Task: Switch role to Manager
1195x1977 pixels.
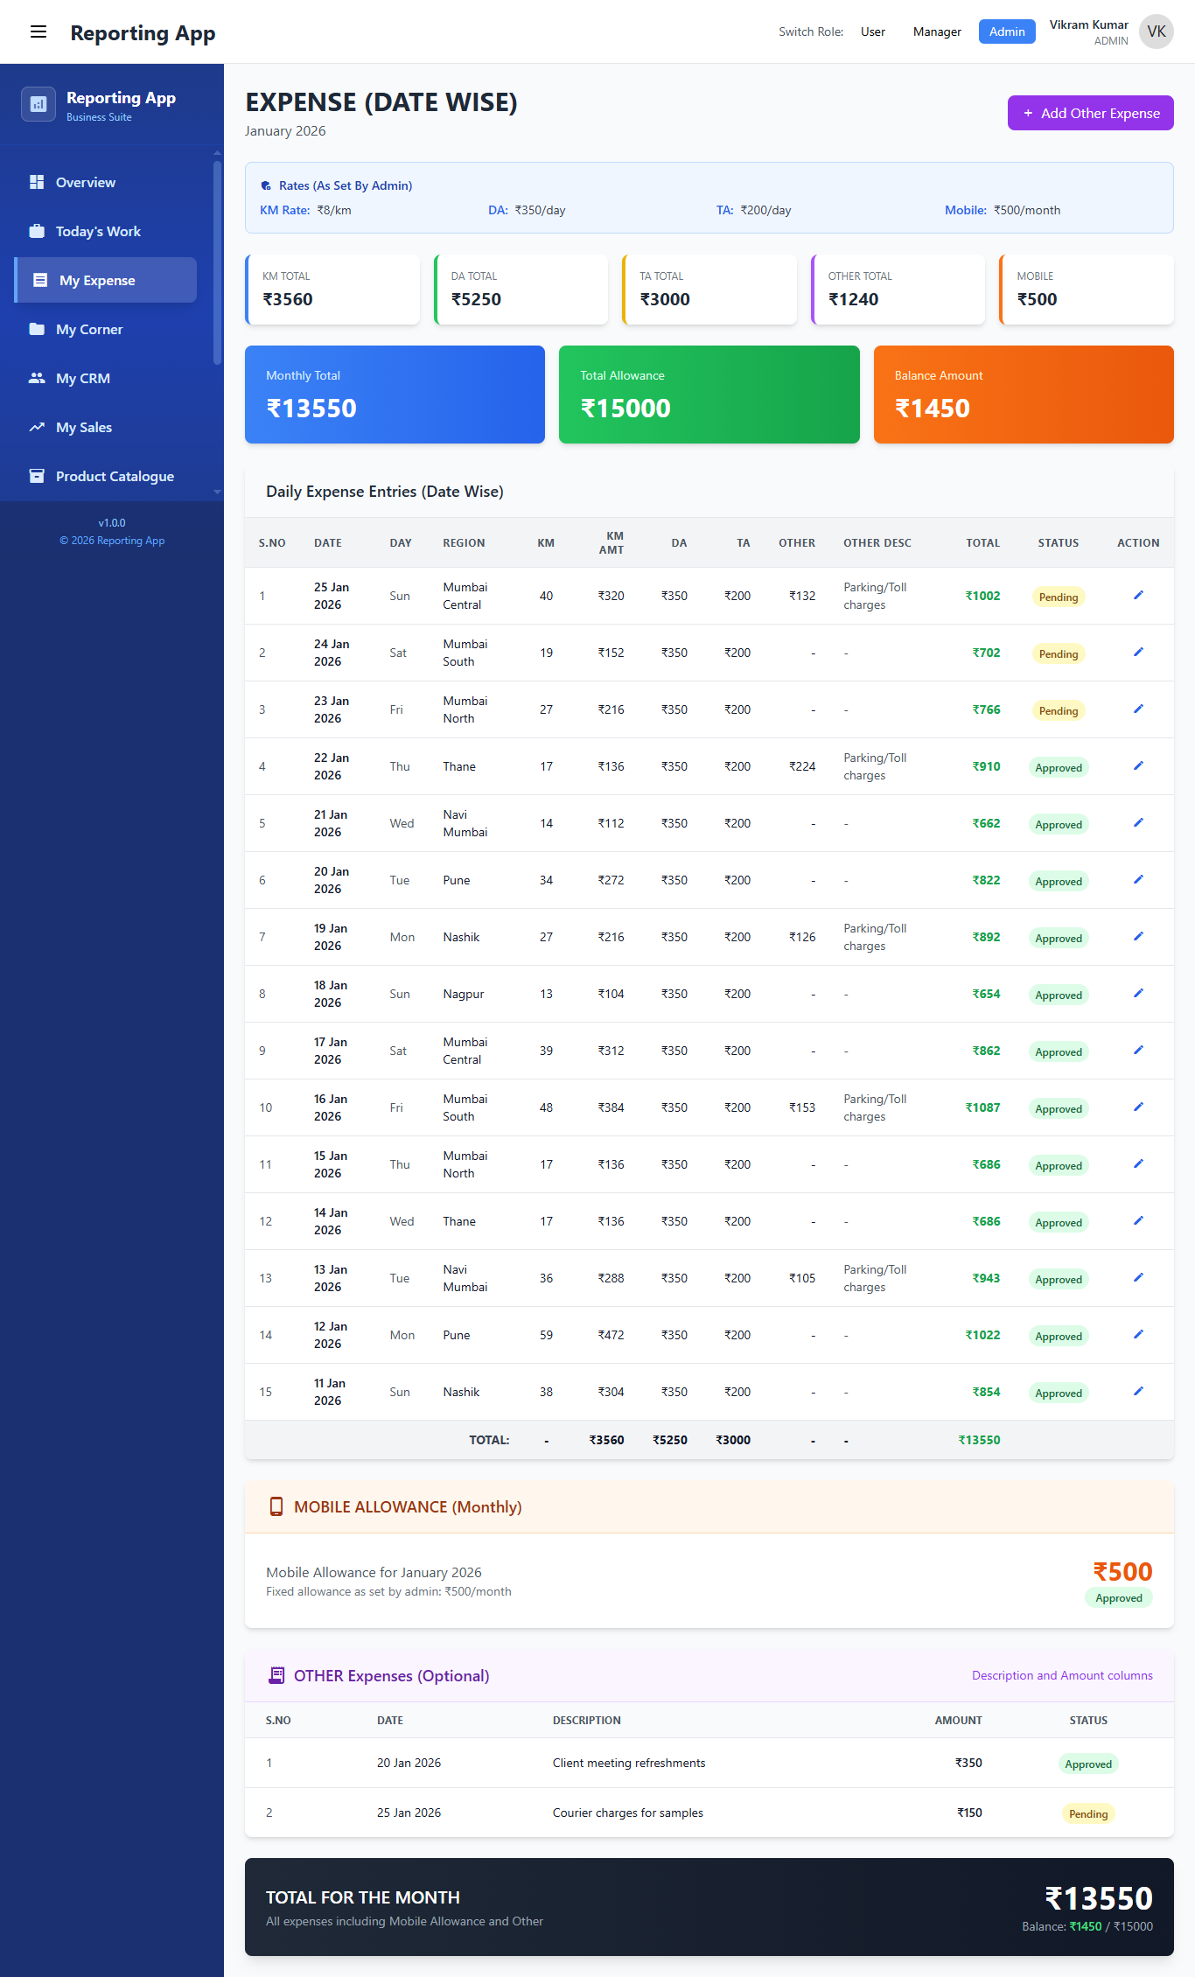Action: [x=936, y=32]
